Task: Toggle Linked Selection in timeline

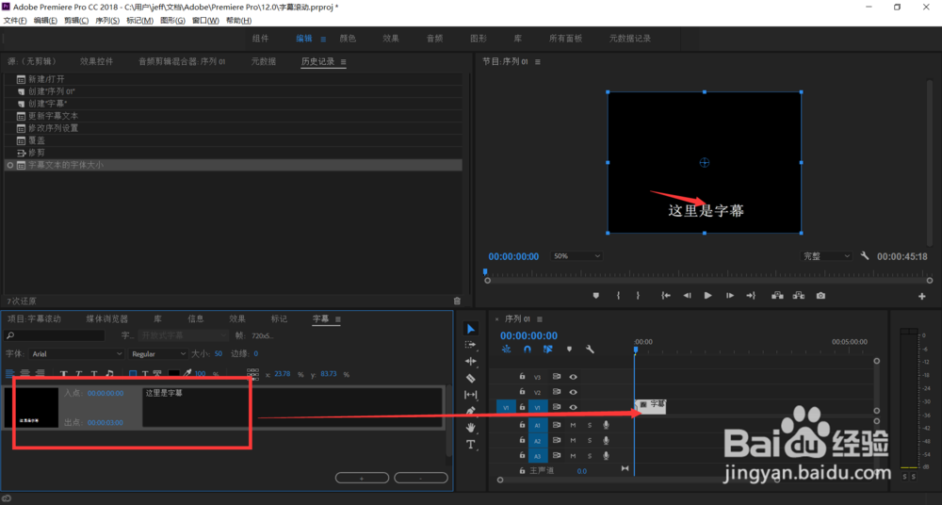Action: pos(548,349)
